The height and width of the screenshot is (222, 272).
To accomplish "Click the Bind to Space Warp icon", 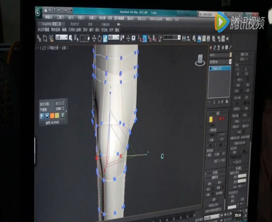I will (51, 38).
